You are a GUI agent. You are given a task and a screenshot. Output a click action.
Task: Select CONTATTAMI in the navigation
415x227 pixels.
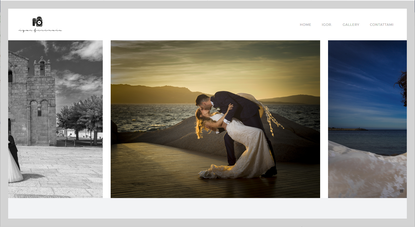(382, 25)
